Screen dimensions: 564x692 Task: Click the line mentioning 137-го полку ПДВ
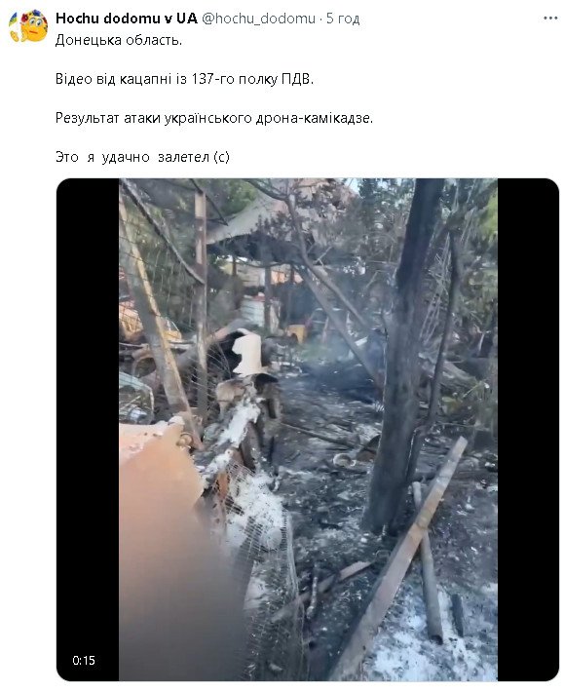point(184,79)
